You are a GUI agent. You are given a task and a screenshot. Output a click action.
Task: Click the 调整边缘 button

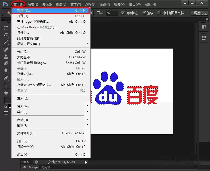200,13
